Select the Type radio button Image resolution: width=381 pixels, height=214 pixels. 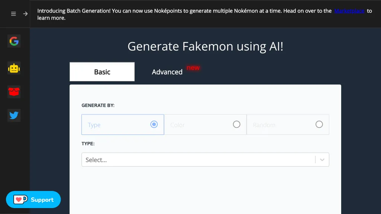(x=154, y=124)
